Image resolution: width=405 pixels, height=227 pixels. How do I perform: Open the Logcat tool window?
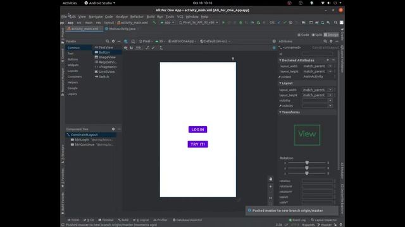click(x=140, y=220)
